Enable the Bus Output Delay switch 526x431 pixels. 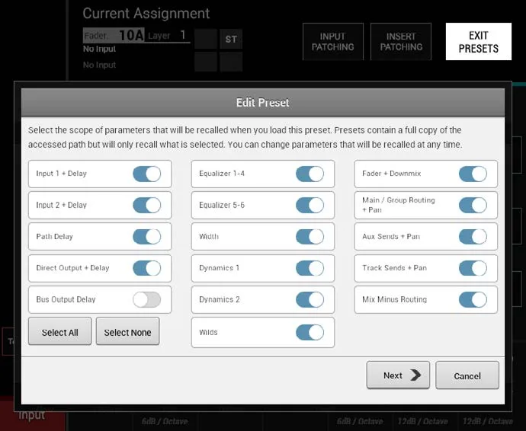click(146, 299)
